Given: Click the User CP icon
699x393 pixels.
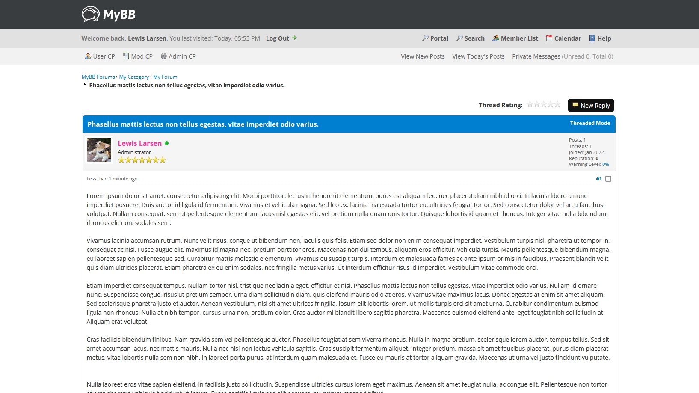Looking at the screenshot, I should click(x=88, y=56).
